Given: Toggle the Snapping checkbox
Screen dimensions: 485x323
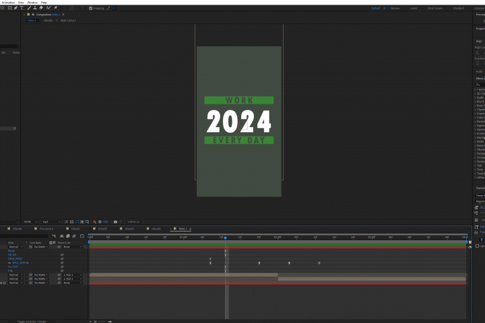Looking at the screenshot, I should [x=91, y=8].
